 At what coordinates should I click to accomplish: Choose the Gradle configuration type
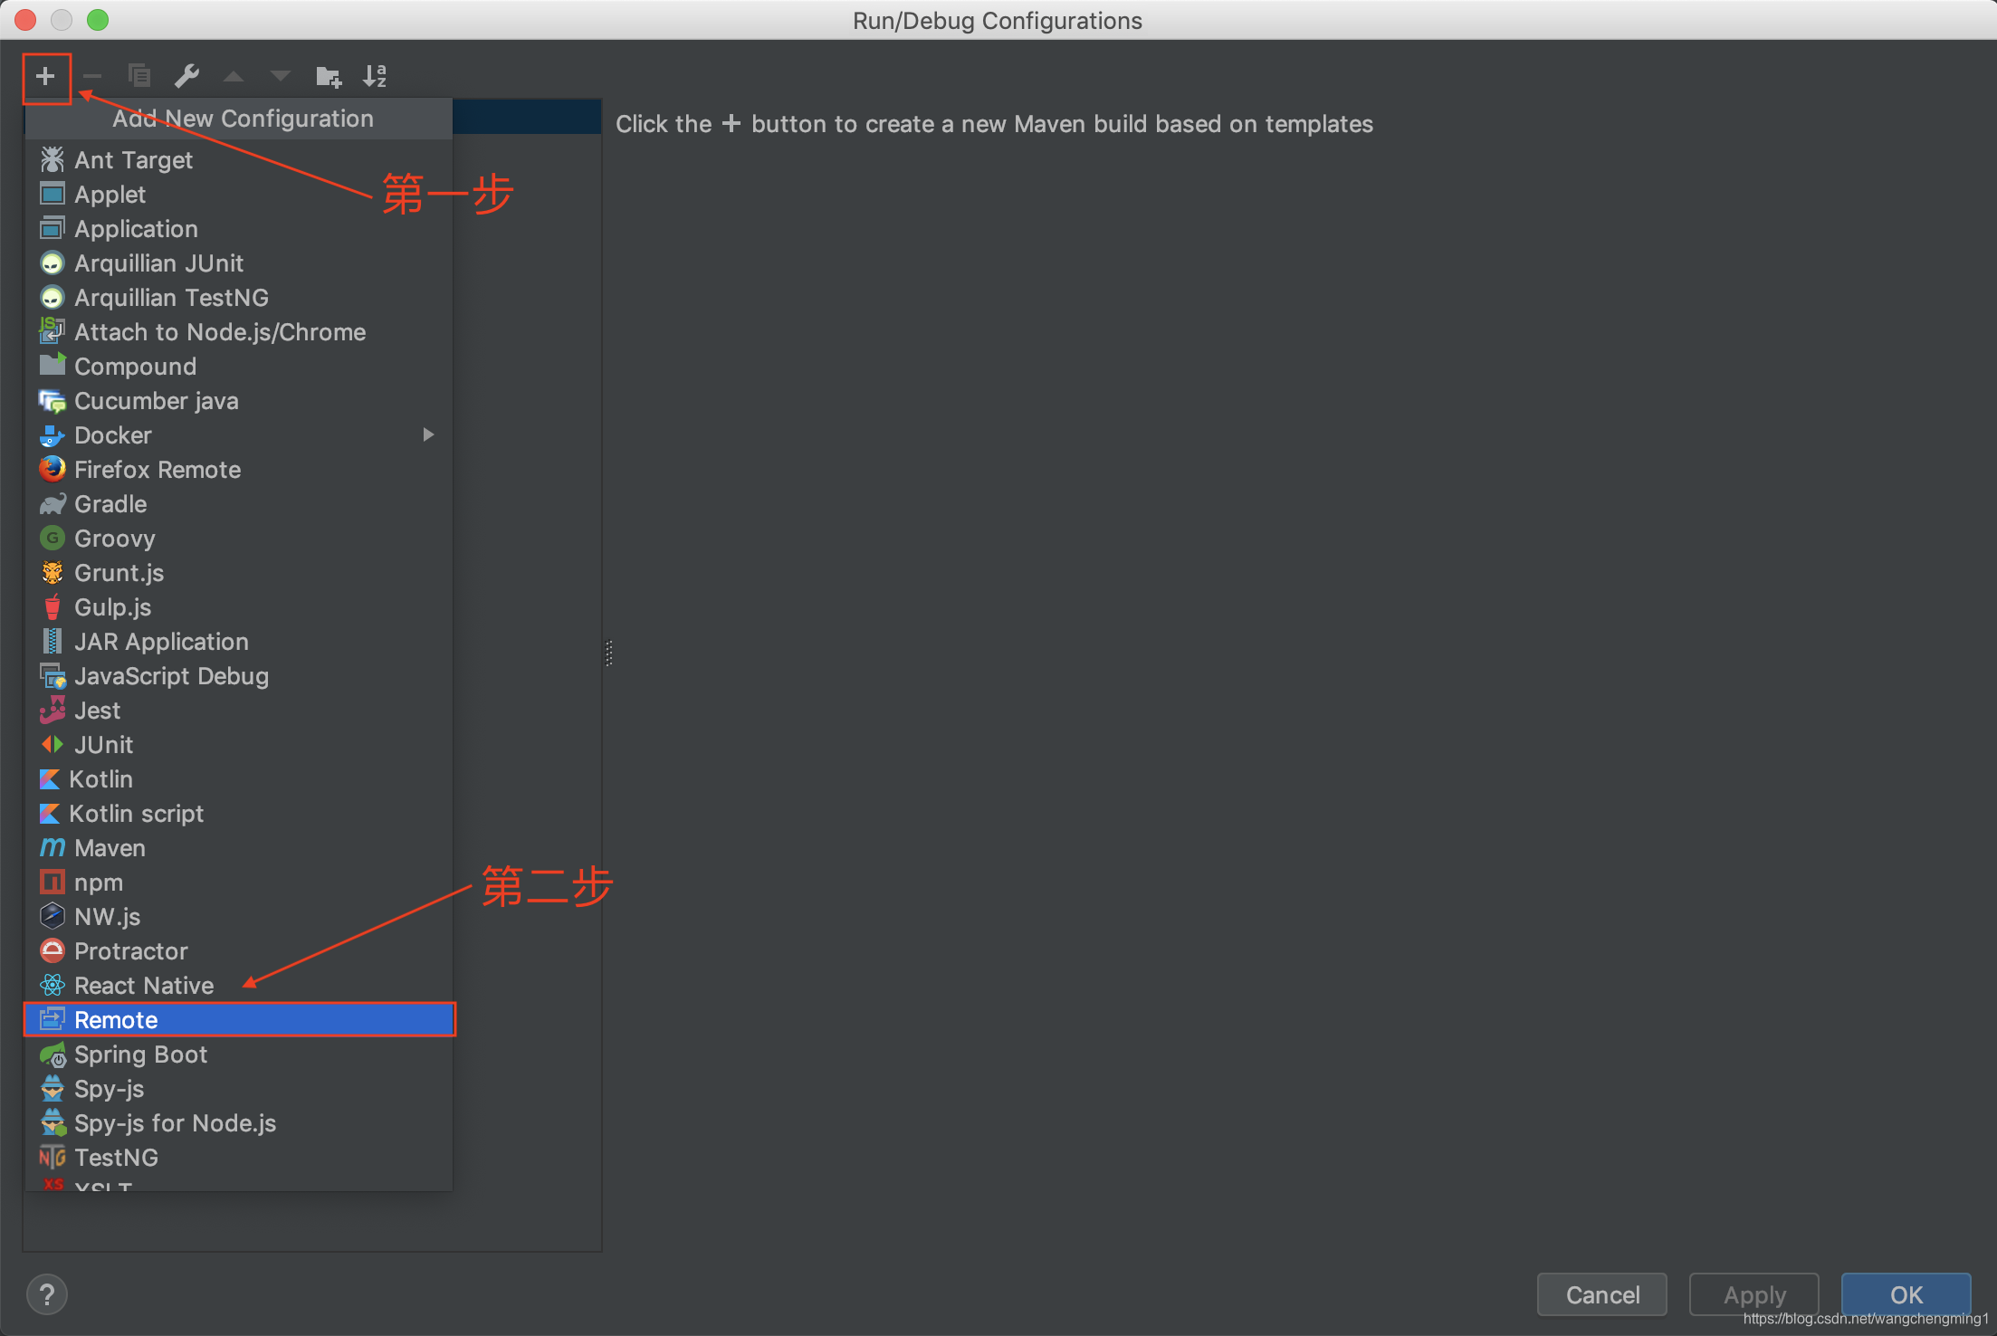tap(110, 504)
